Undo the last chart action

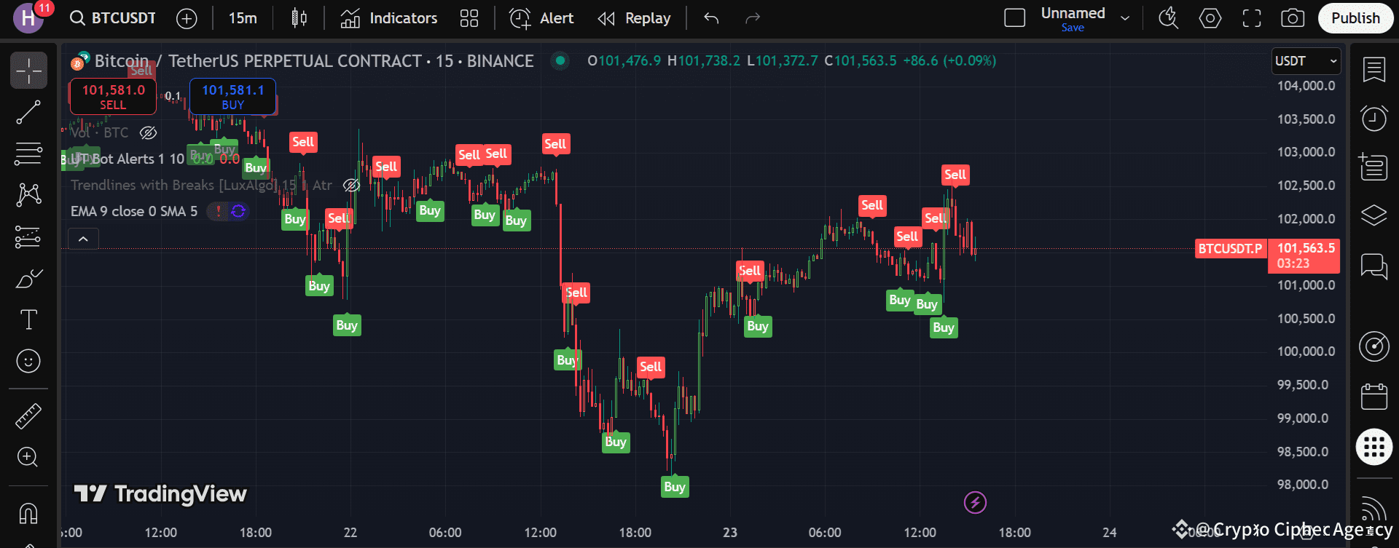pyautogui.click(x=711, y=18)
